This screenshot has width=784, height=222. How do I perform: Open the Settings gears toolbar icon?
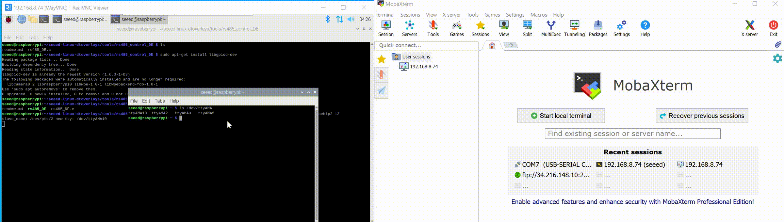621,28
